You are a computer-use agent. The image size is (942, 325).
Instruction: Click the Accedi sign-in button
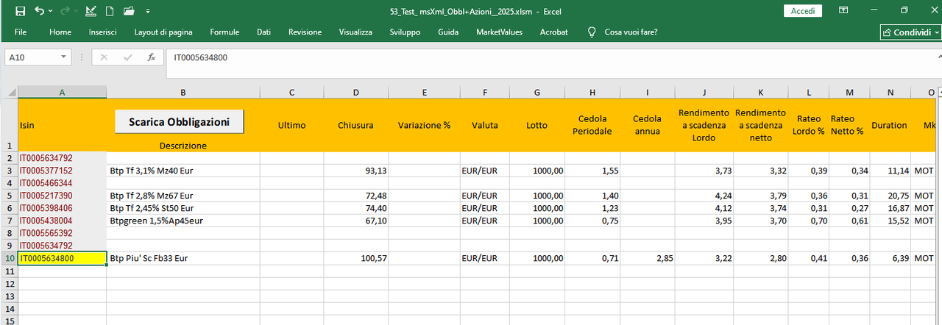click(803, 11)
